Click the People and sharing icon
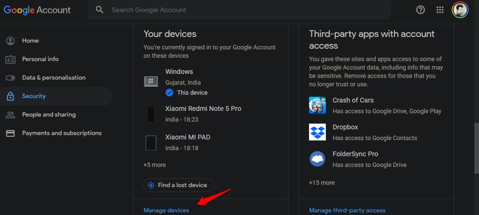The height and width of the screenshot is (215, 479). pyautogui.click(x=11, y=115)
